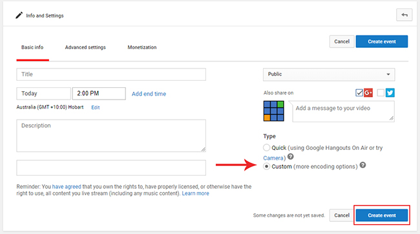The width and height of the screenshot is (420, 234).
Task: Select the Quick type radio button
Action: click(266, 147)
